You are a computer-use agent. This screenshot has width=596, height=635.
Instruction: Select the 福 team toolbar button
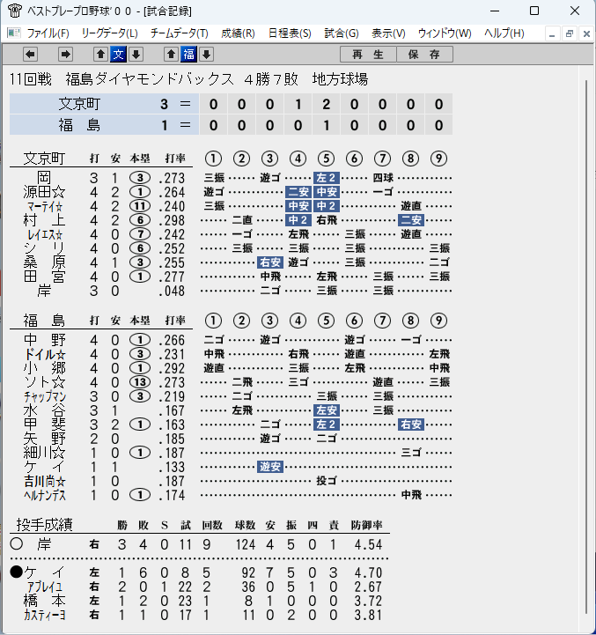[x=188, y=54]
